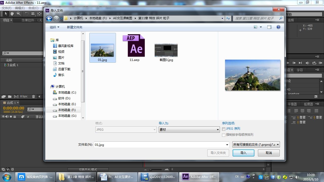324x182 pixels.
Task: Create a new folder in the Project panel
Action: tap(10, 96)
